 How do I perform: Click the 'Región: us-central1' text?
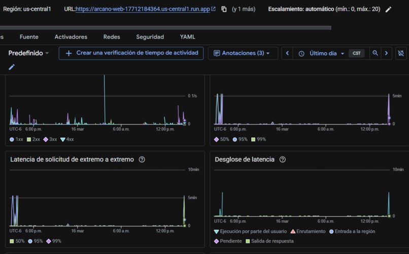pyautogui.click(x=27, y=9)
